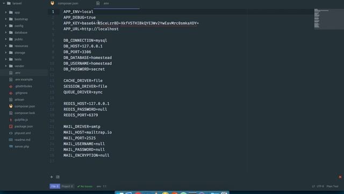Click the MAIL_DRIVER=smtp line
This screenshot has width=344, height=194.
(x=82, y=127)
